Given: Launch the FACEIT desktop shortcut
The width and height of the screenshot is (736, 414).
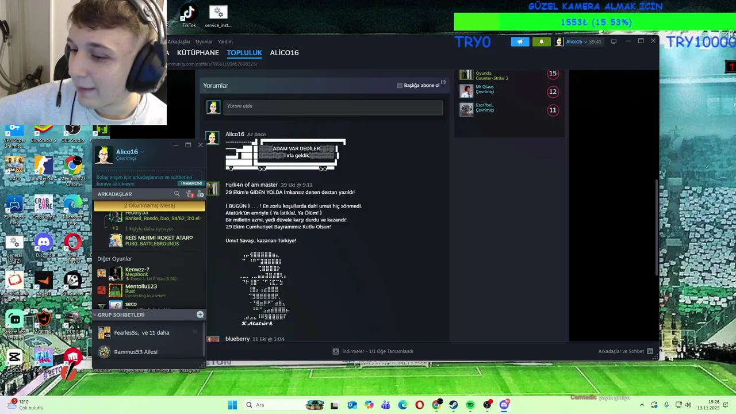Looking at the screenshot, I should click(x=44, y=283).
